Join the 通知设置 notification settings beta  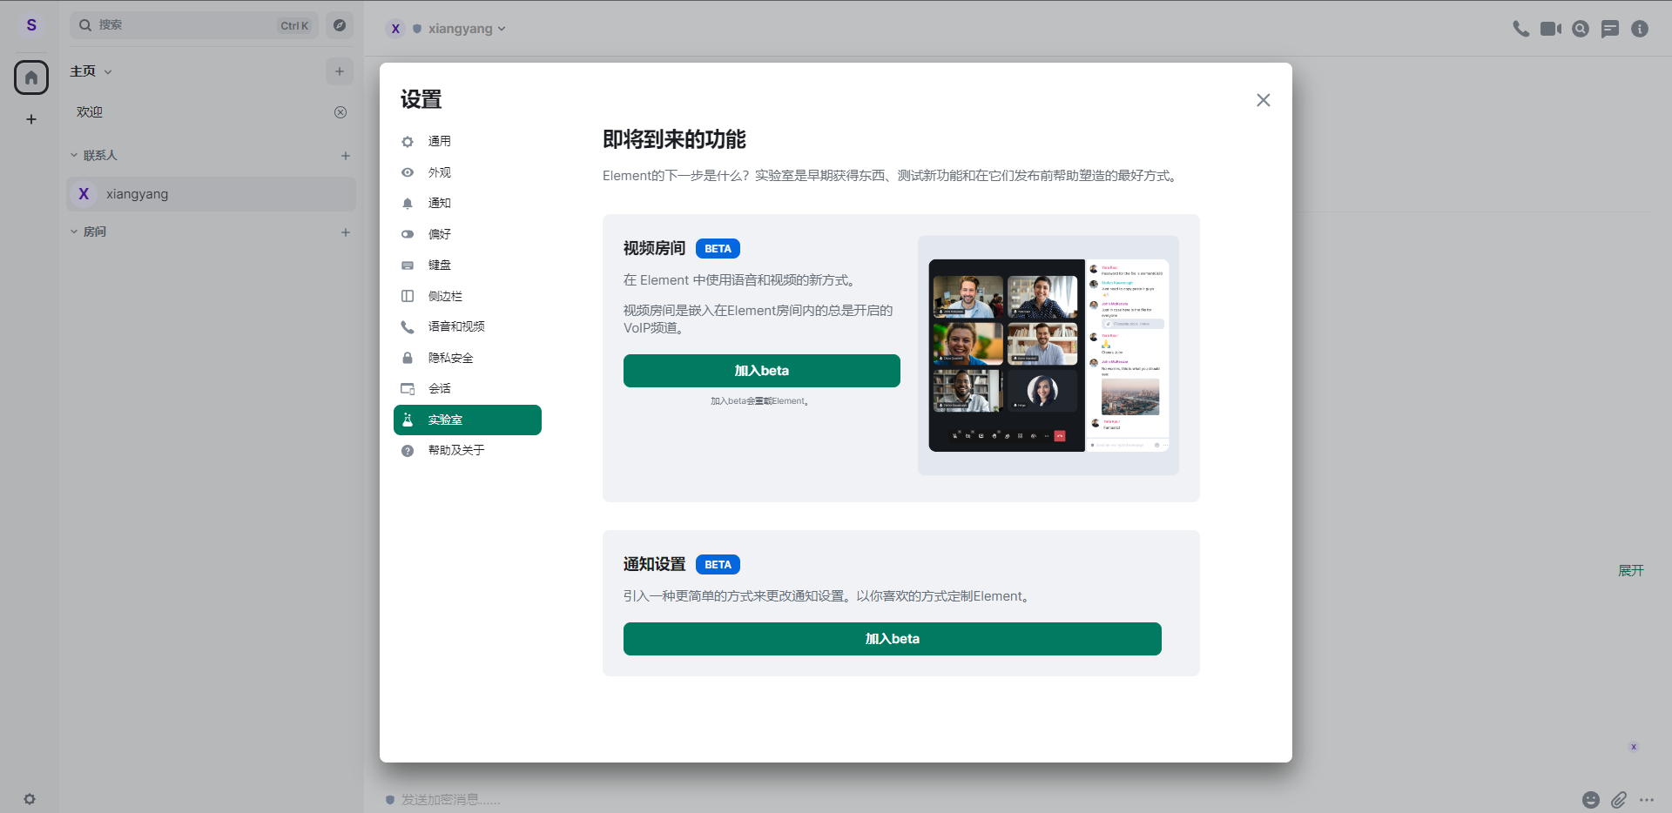point(893,639)
